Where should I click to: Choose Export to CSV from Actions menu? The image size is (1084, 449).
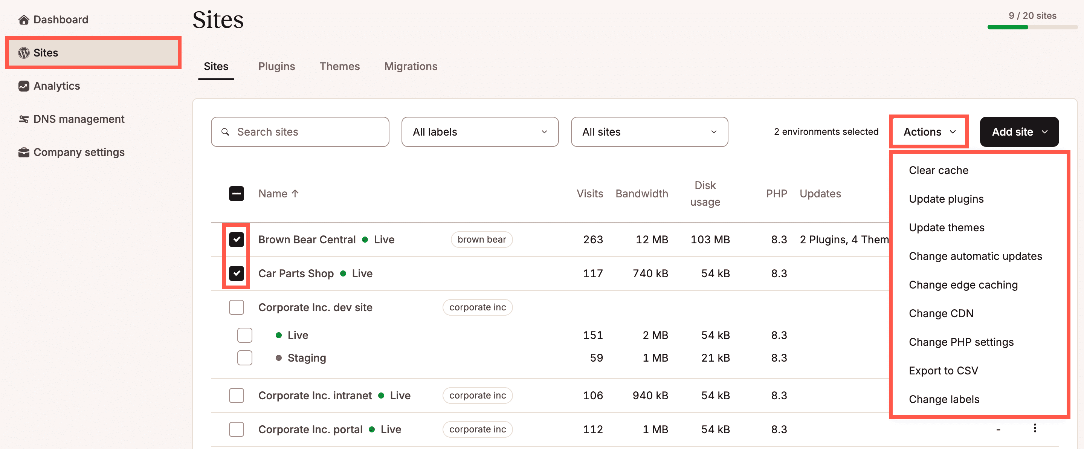pos(944,370)
